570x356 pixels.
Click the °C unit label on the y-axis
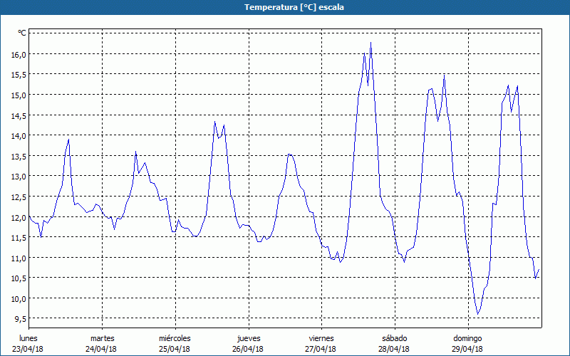pos(22,33)
